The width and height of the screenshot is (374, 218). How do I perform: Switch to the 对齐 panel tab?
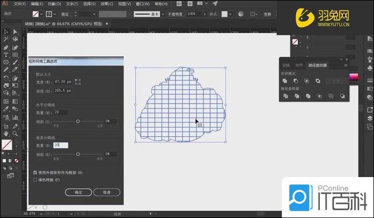click(x=299, y=65)
